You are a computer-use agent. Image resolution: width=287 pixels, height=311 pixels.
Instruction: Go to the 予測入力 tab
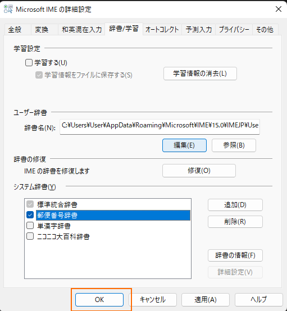pos(199,30)
